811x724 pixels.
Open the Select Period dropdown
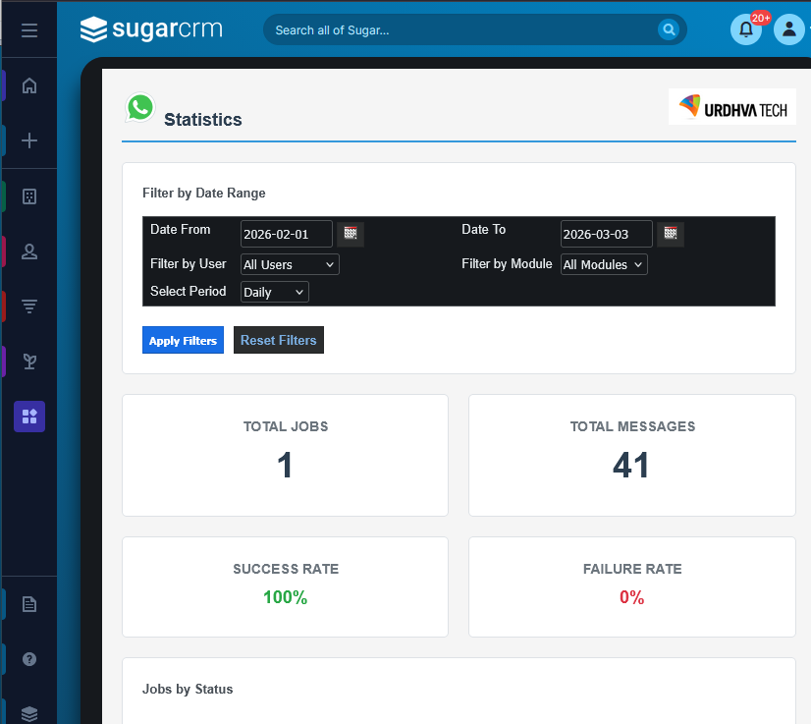[x=275, y=292]
